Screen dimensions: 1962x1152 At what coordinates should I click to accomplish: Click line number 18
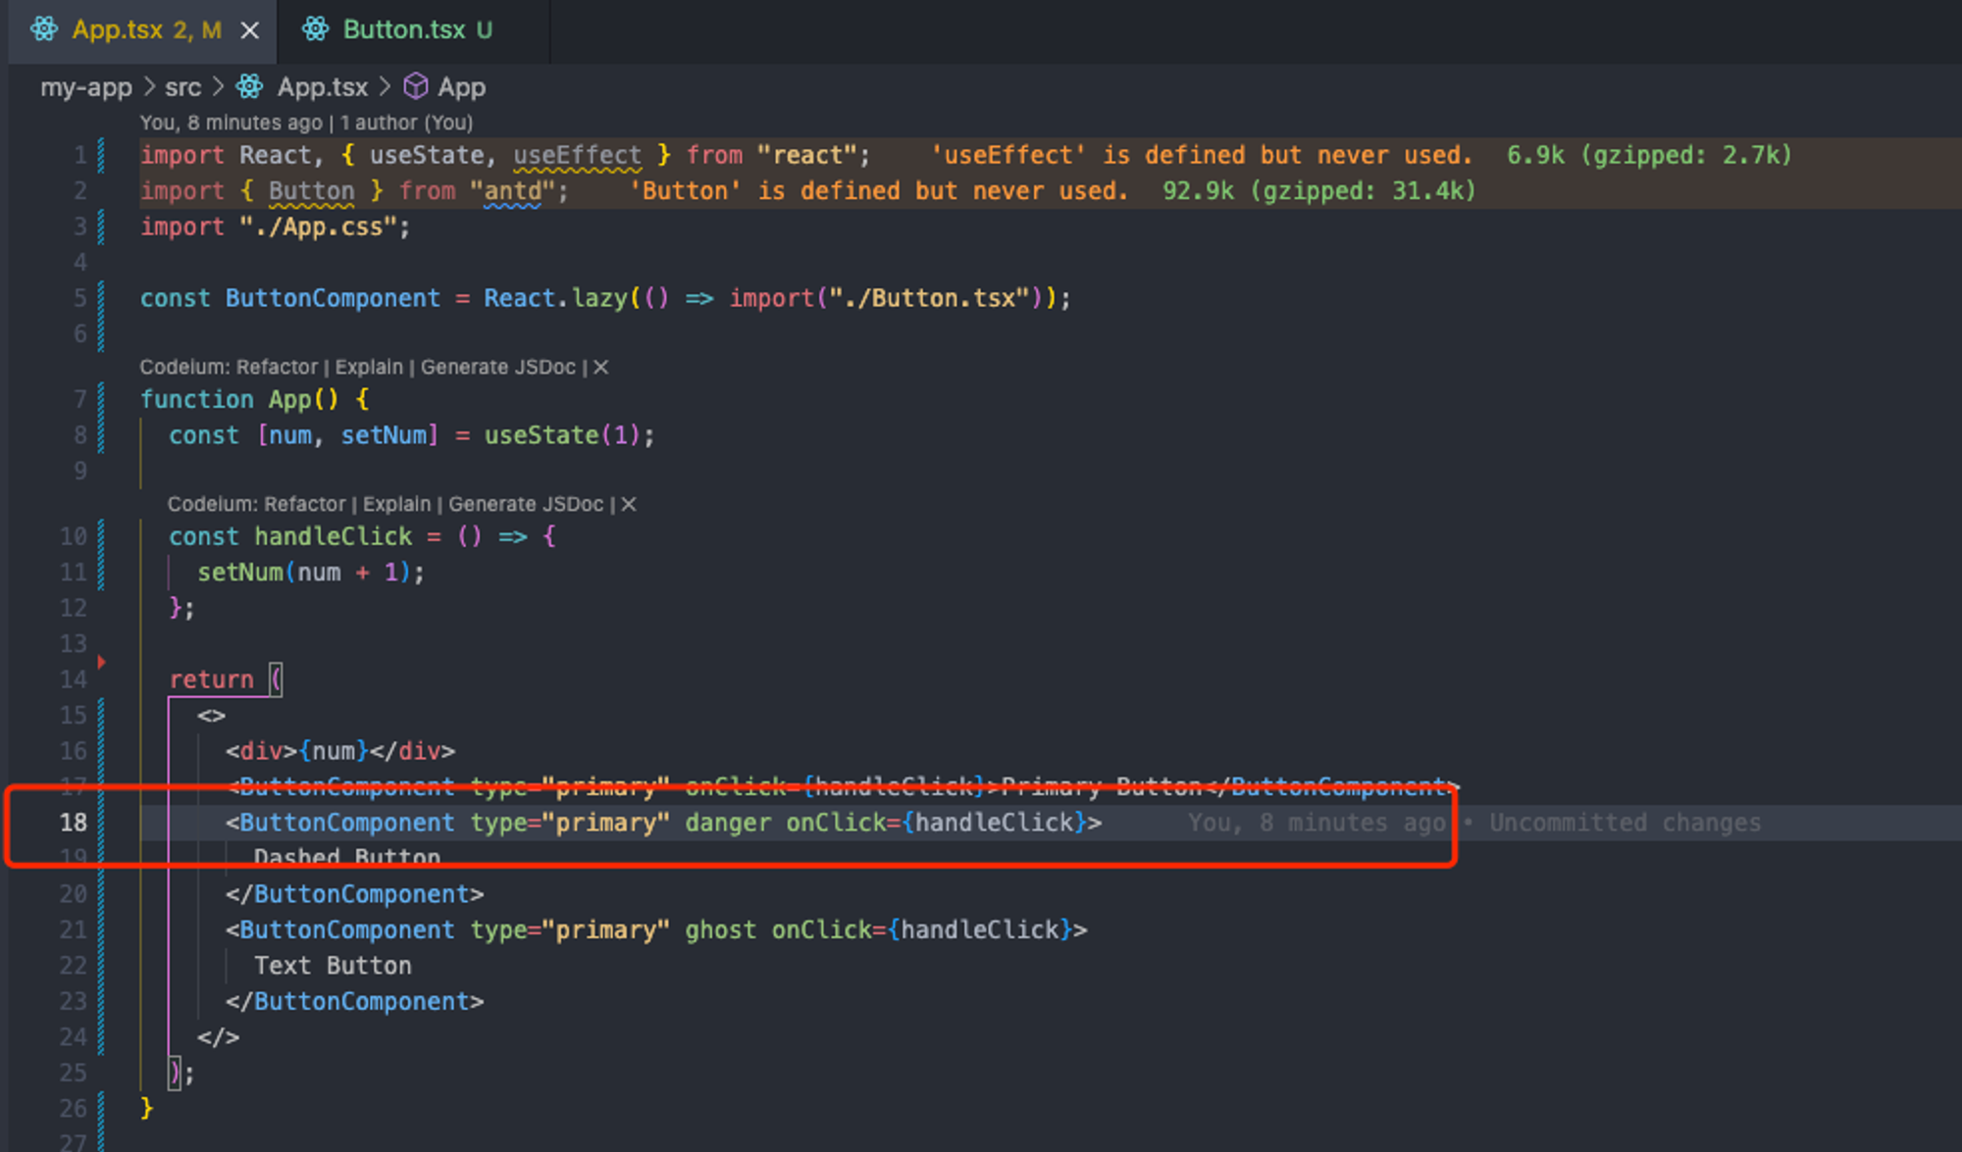coord(72,823)
